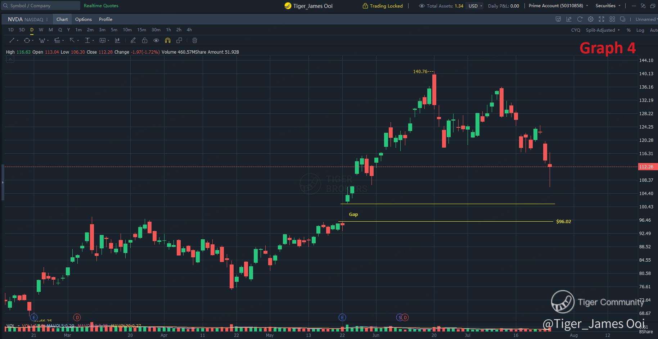The width and height of the screenshot is (658, 339).
Task: Select the 4h timeframe
Action: (x=189, y=30)
